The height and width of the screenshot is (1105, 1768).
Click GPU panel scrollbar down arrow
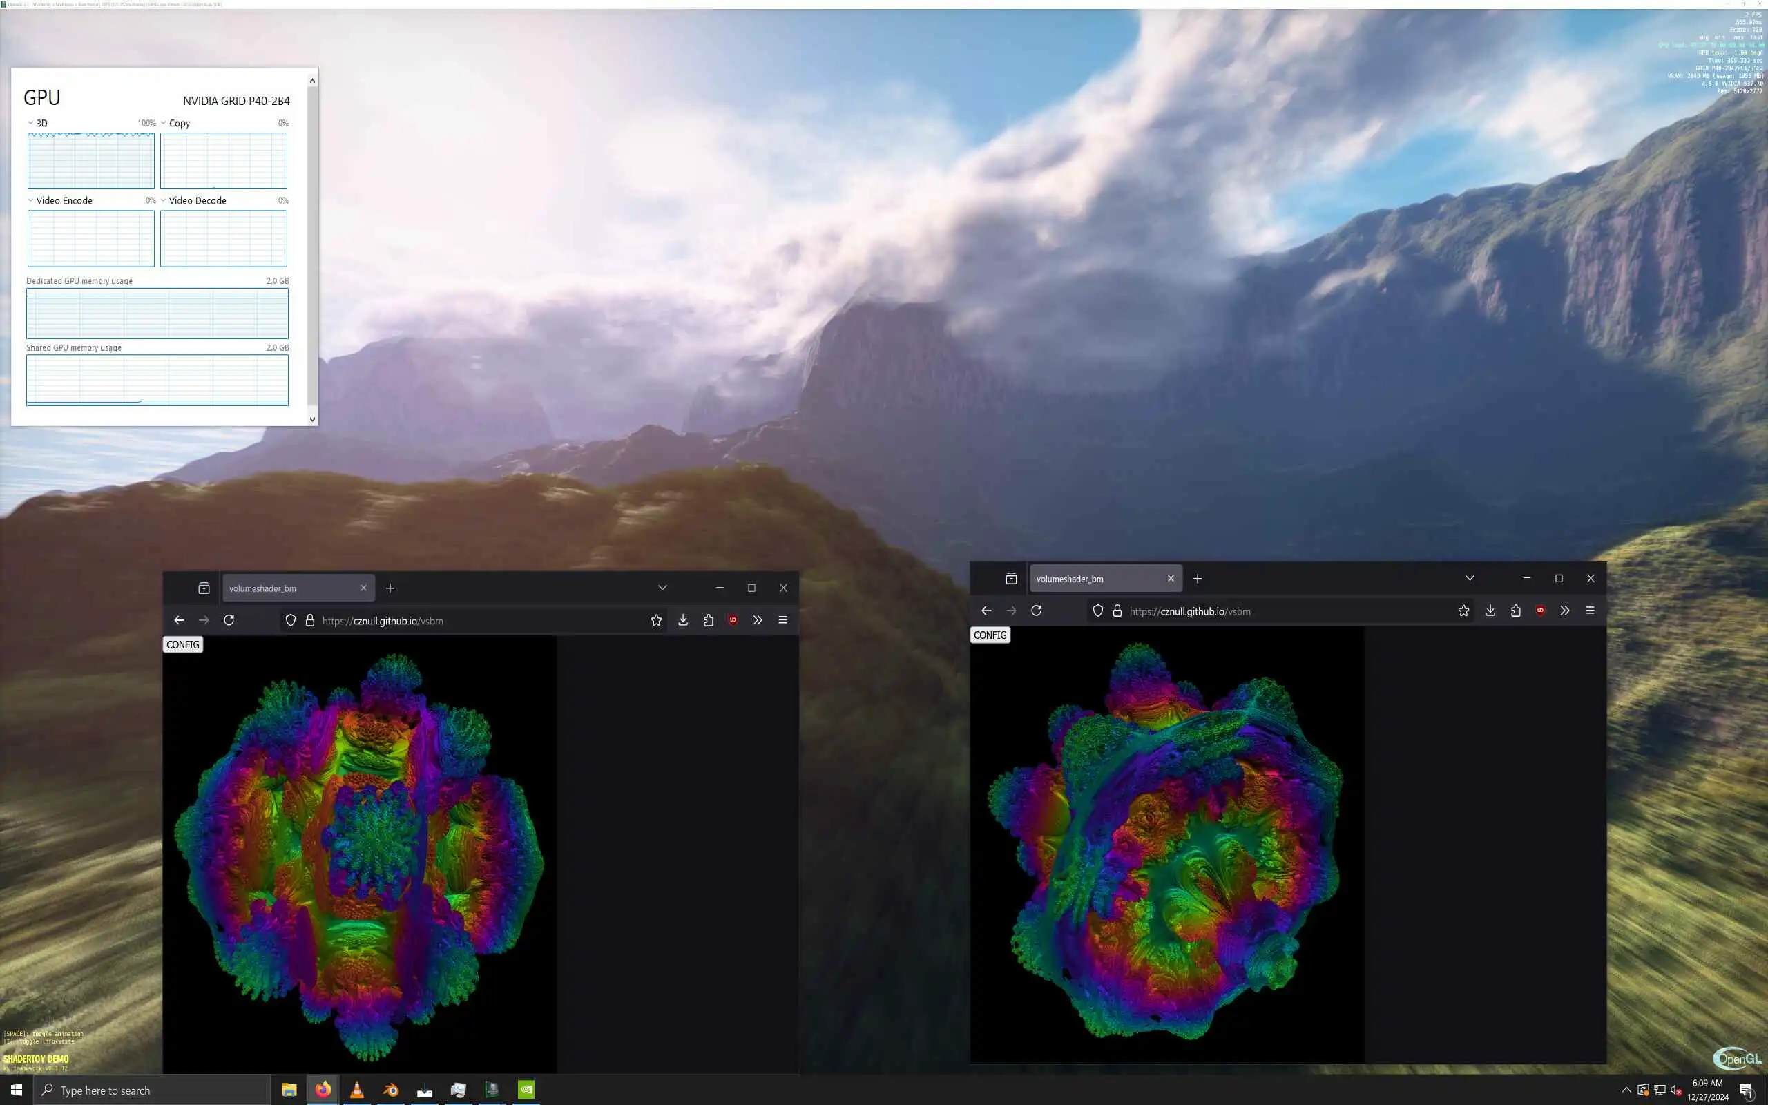click(x=313, y=419)
